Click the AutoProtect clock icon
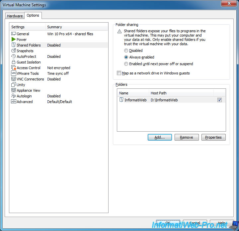The width and height of the screenshot is (239, 231). tap(14, 57)
